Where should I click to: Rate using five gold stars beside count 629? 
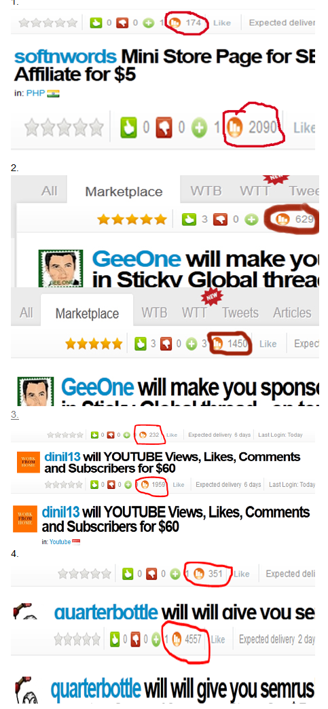pos(132,220)
